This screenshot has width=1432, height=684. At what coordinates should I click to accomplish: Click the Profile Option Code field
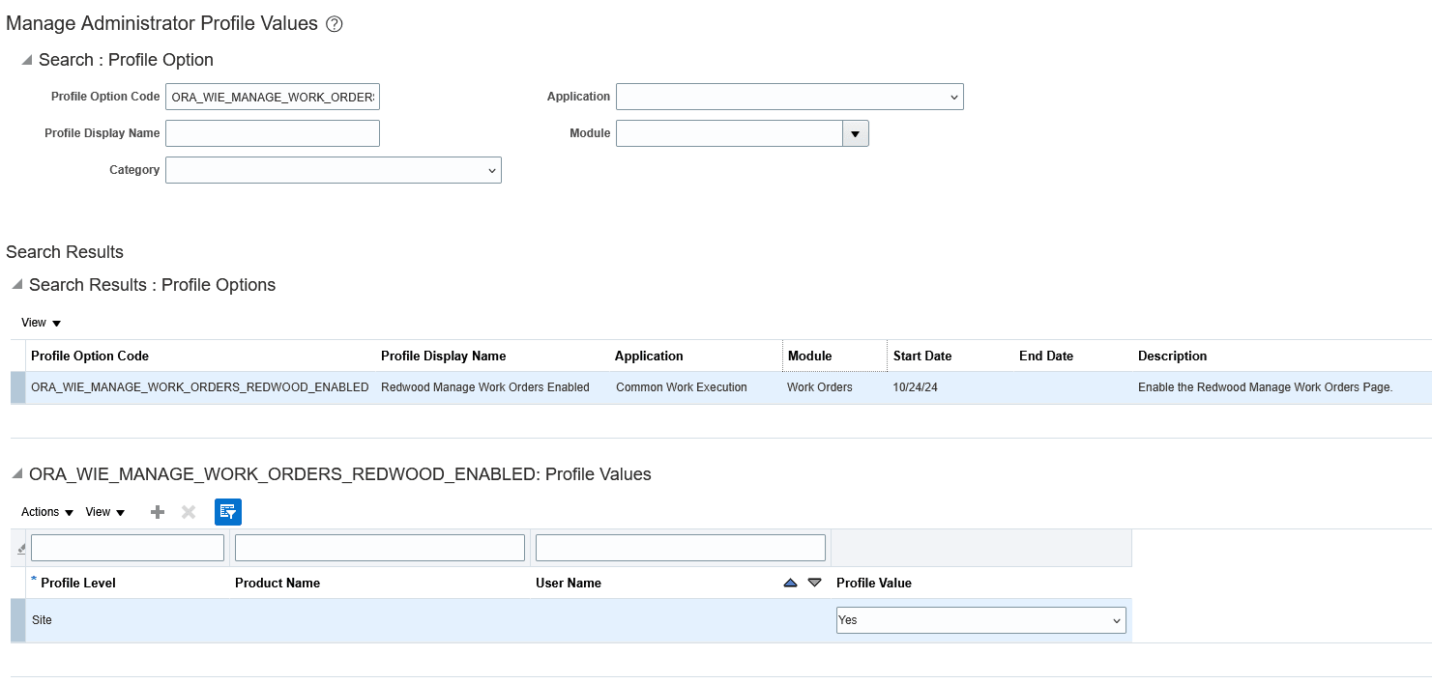[272, 97]
